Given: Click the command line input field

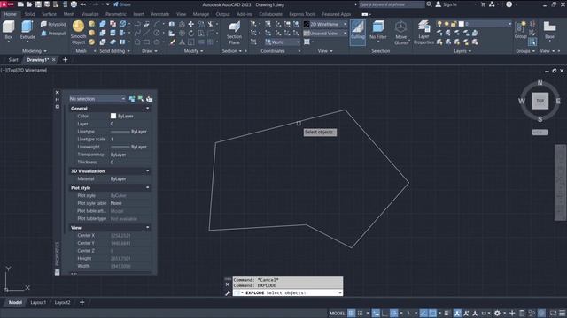Looking at the screenshot, I should (x=287, y=292).
